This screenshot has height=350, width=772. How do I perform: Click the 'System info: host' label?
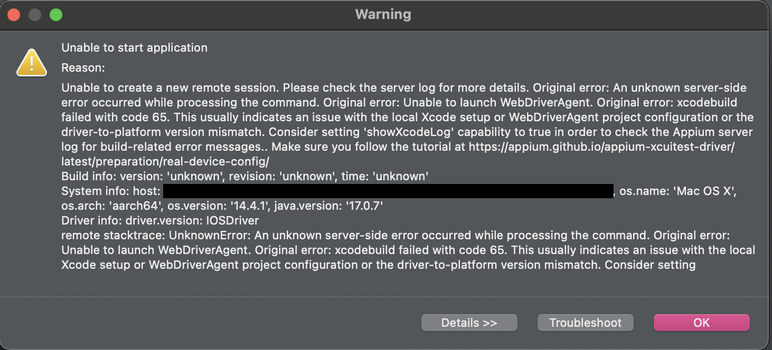110,191
